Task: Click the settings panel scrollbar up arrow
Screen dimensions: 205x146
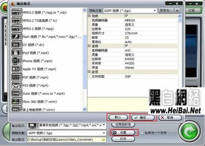Action: point(180,16)
